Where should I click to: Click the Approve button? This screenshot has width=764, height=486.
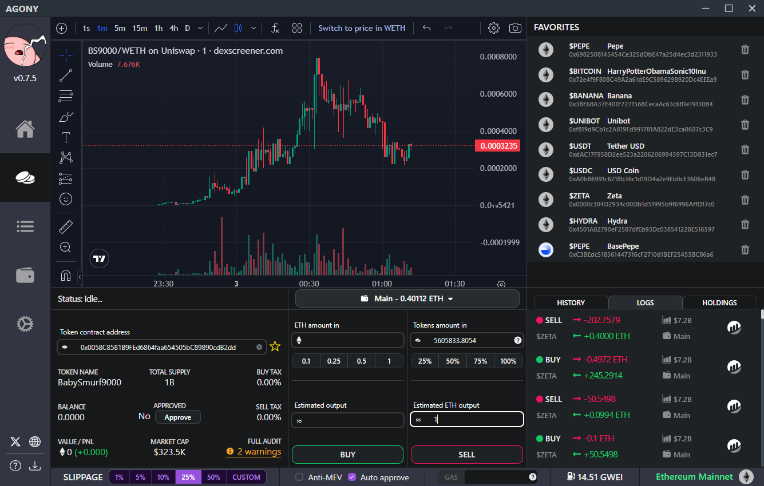click(x=178, y=417)
